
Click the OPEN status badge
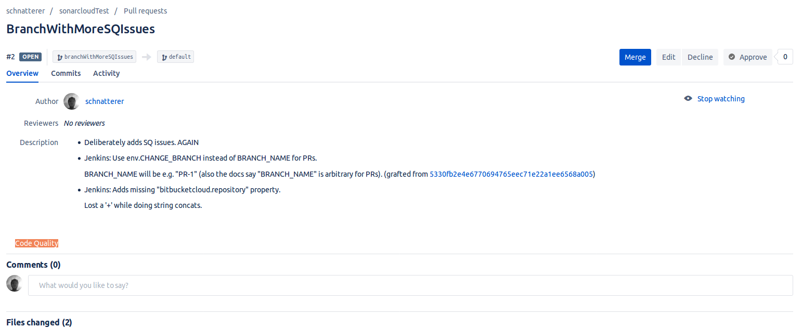pos(30,57)
